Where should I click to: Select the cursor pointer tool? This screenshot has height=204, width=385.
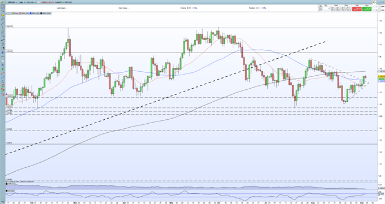click(3, 7)
